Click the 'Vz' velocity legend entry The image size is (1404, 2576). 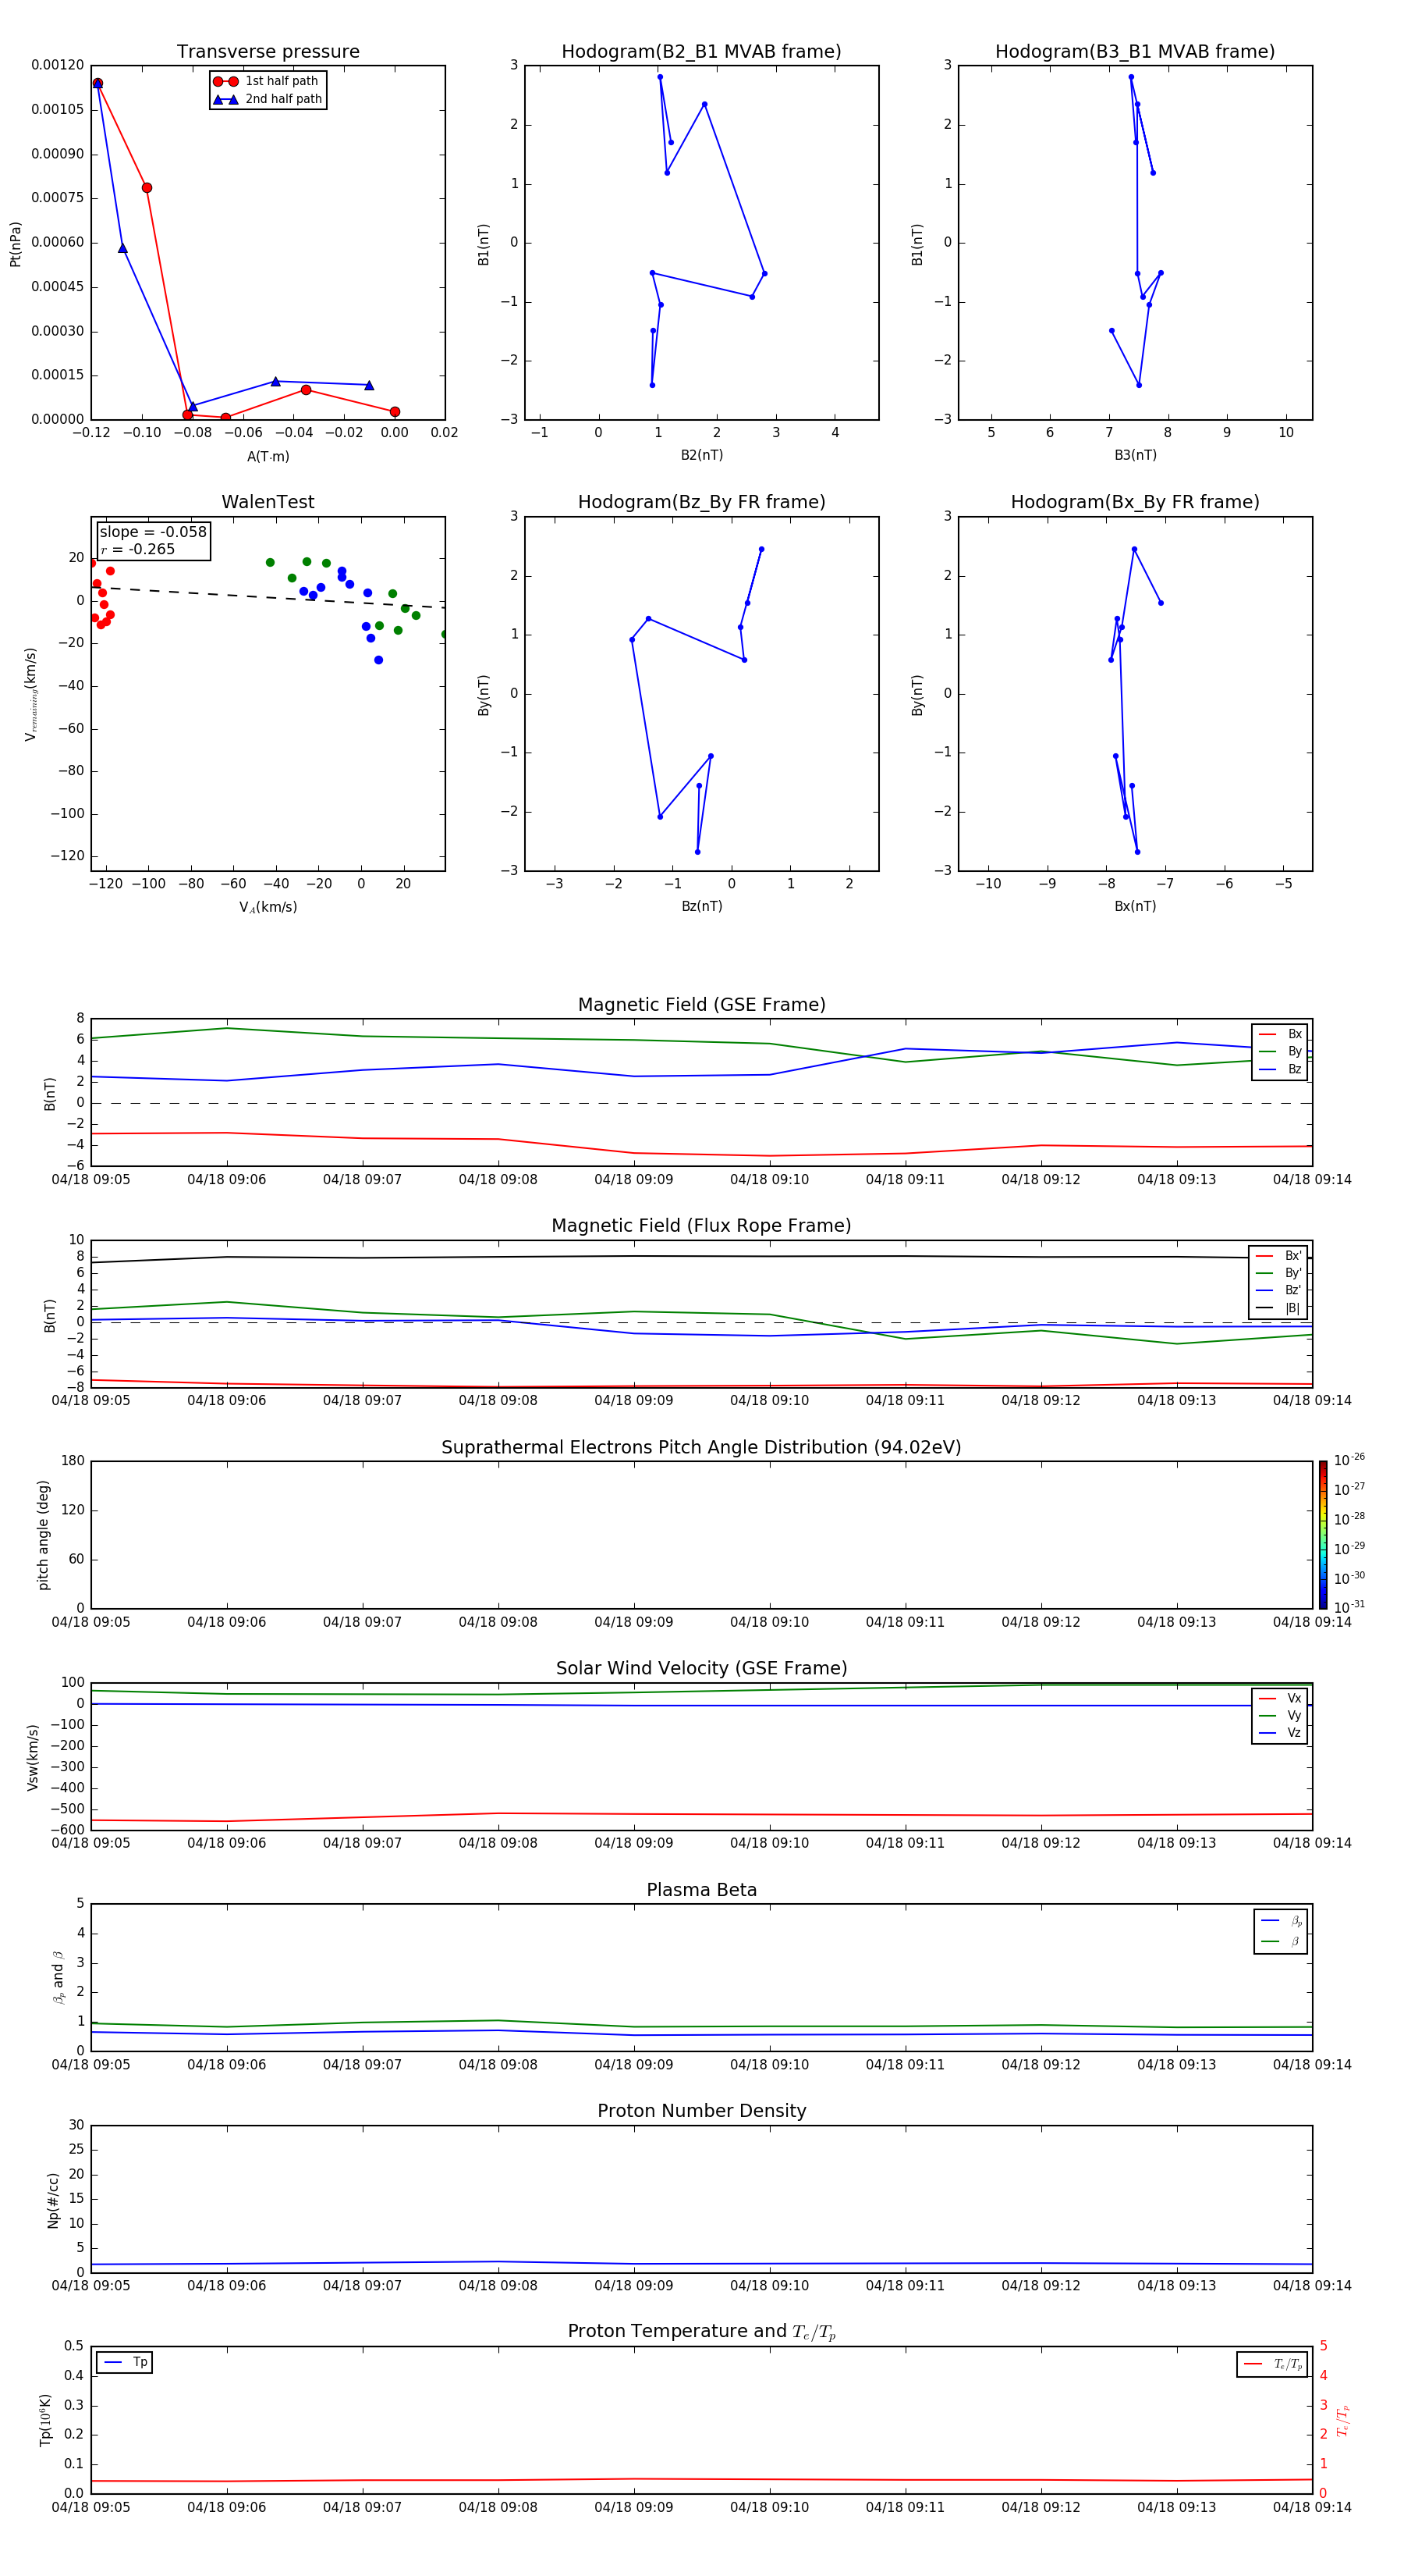point(1280,1733)
